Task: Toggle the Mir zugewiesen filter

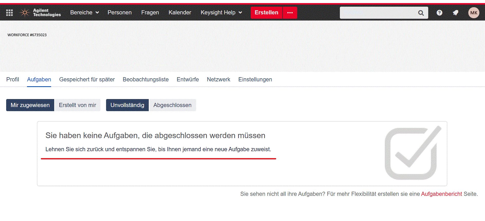Action: [30, 105]
